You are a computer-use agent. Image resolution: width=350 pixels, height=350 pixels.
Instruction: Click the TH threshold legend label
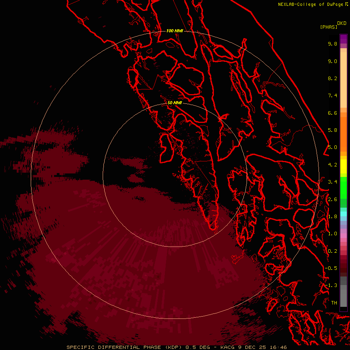(x=334, y=303)
